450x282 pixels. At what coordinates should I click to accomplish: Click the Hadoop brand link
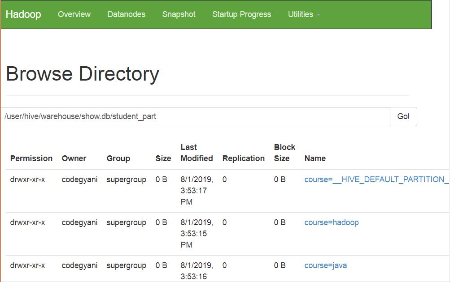click(23, 14)
